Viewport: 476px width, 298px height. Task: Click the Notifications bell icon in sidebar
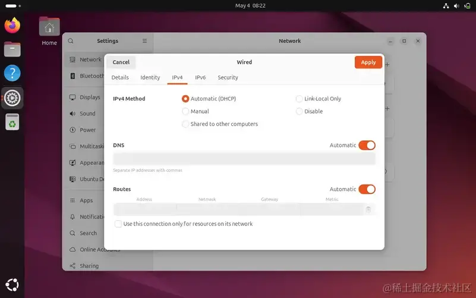pos(72,217)
